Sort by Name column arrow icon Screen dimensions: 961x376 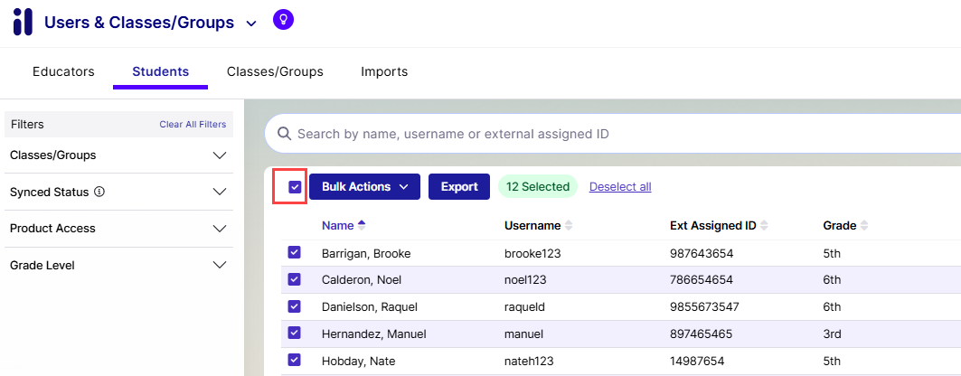click(x=362, y=225)
